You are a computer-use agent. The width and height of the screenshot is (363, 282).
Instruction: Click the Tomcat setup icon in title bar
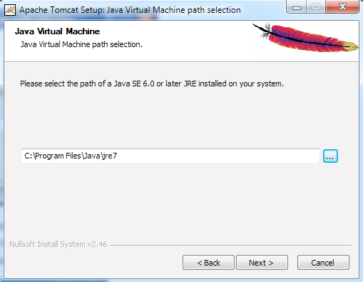tap(10, 10)
